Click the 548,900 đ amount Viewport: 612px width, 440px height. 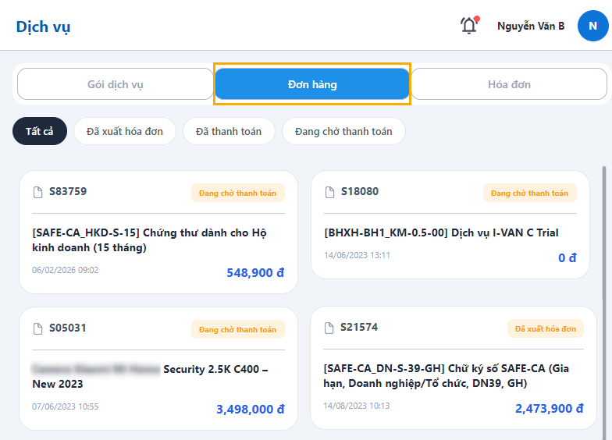tap(255, 273)
